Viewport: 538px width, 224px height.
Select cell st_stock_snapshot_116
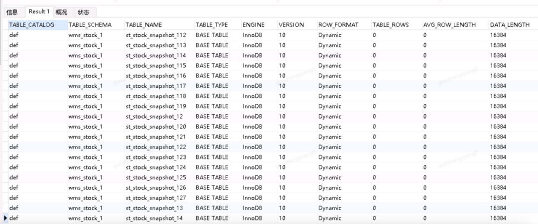pyautogui.click(x=159, y=75)
